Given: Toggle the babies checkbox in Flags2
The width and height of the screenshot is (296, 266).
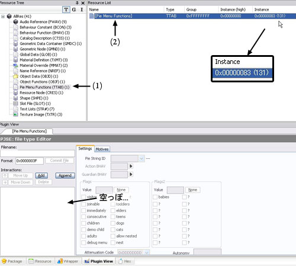Looking at the screenshot, I should coord(155,197).
